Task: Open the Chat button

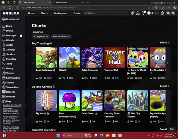Action: [x=172, y=129]
